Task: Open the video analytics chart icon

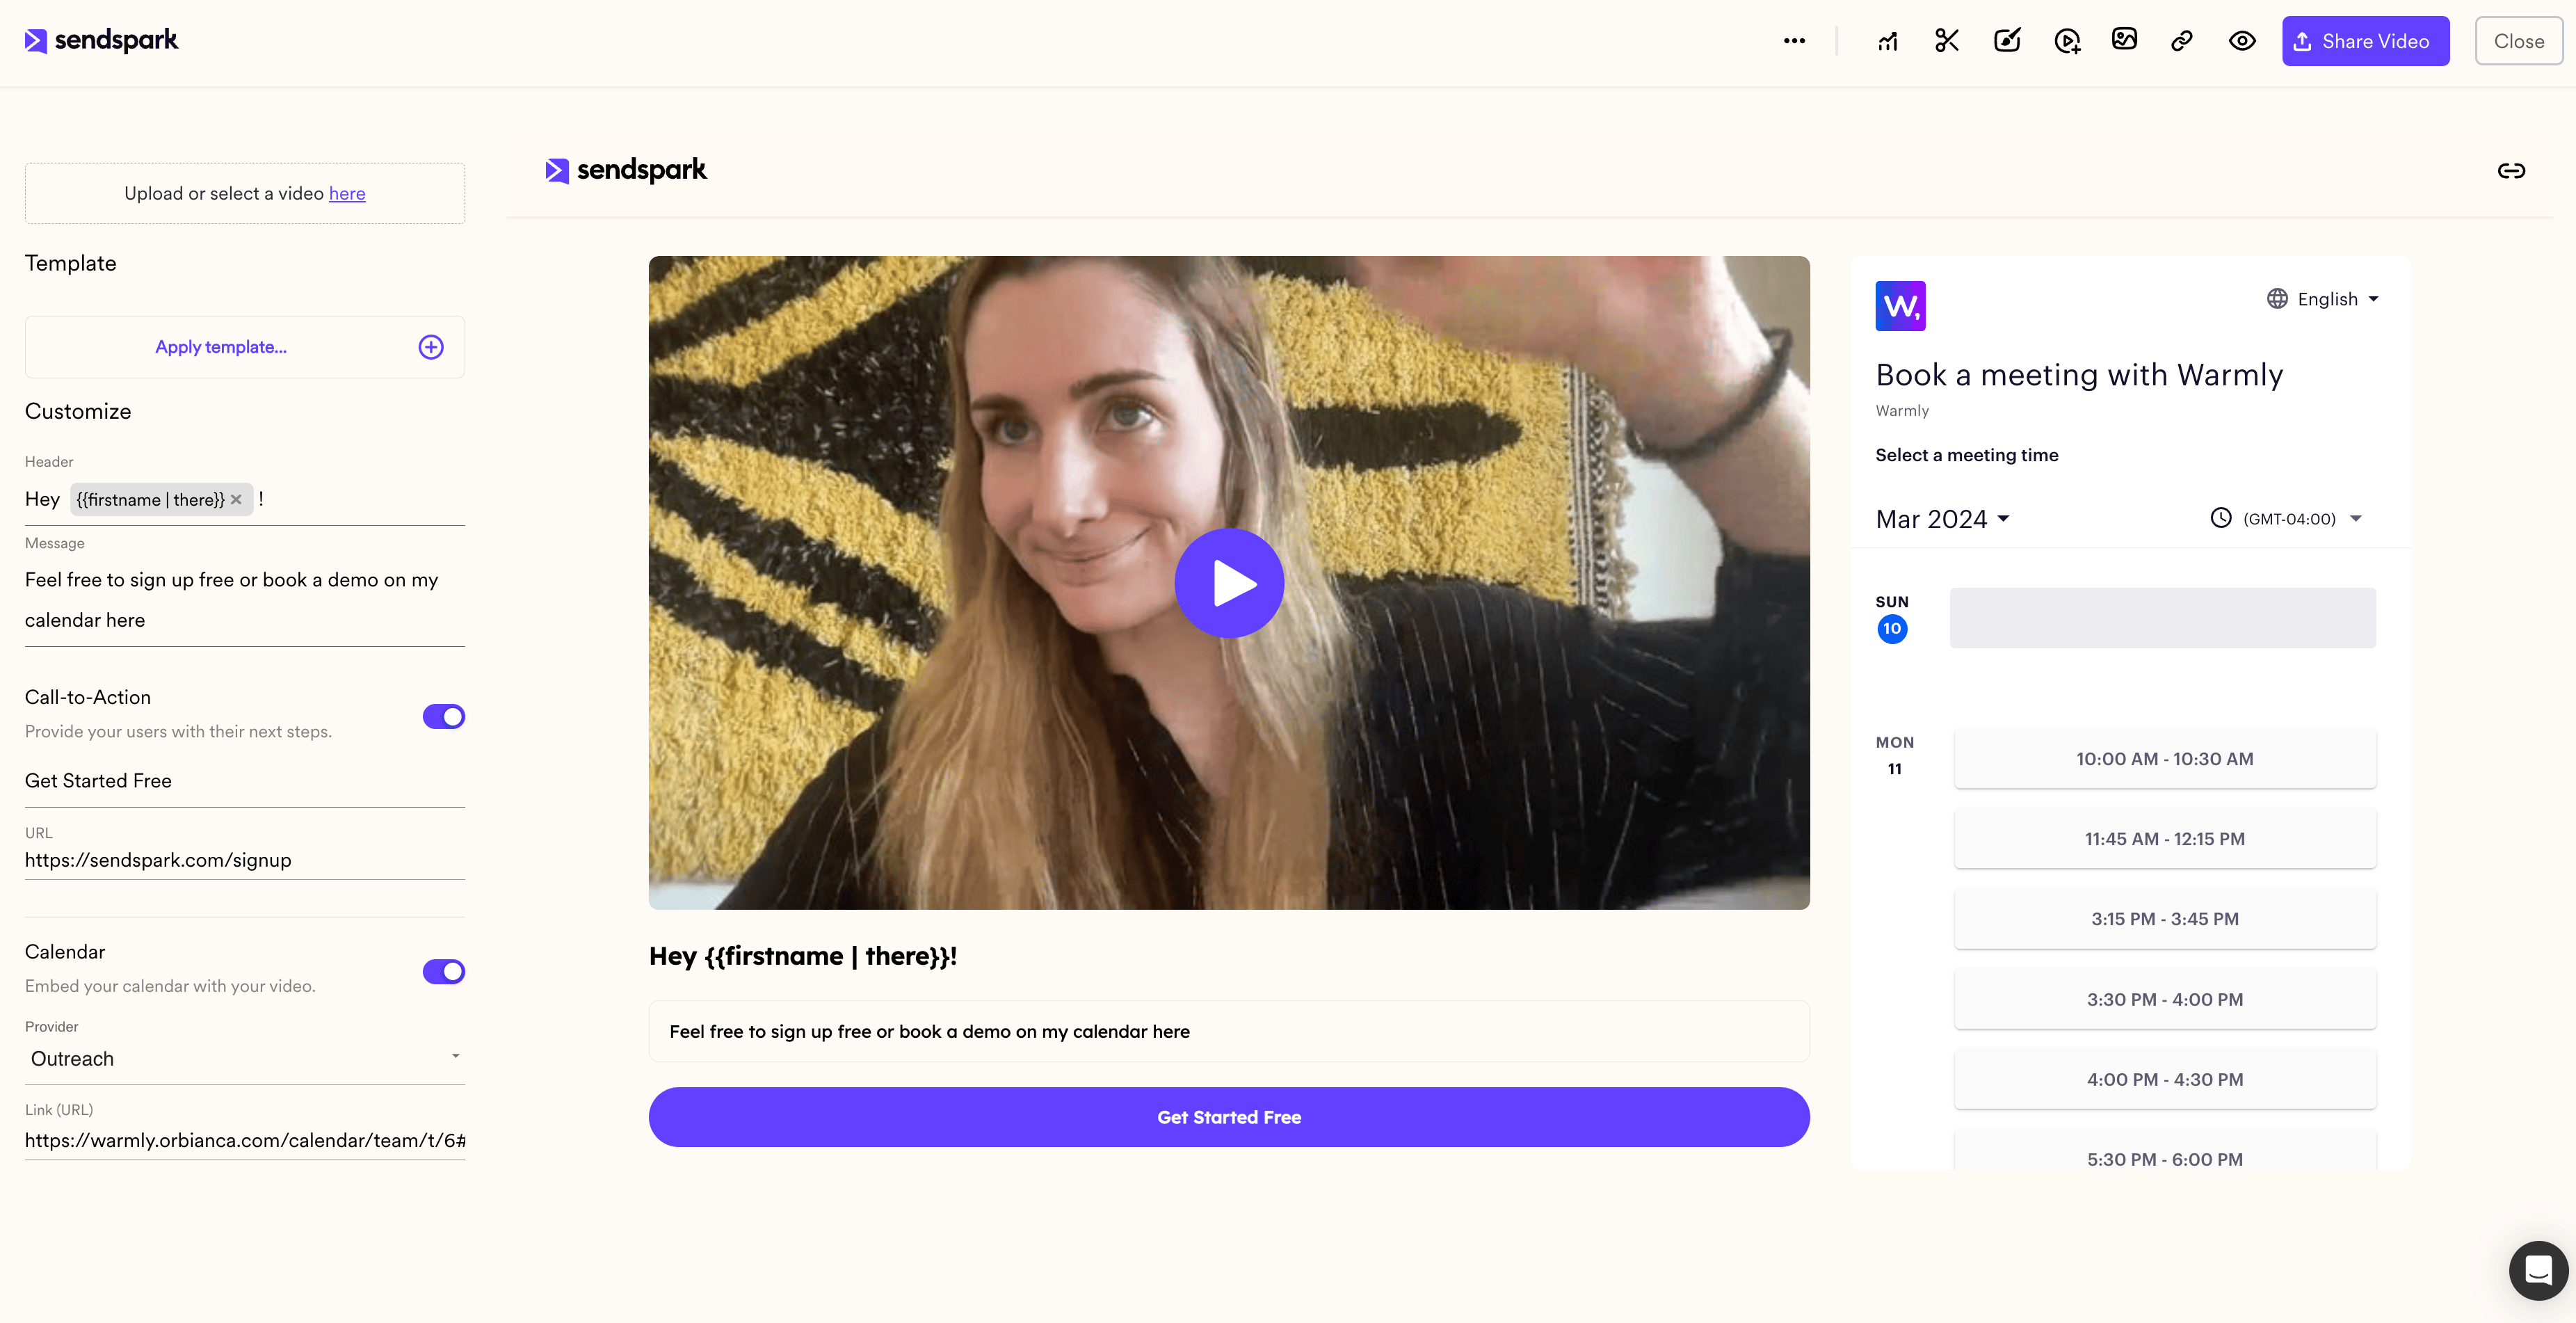Action: (x=1888, y=41)
